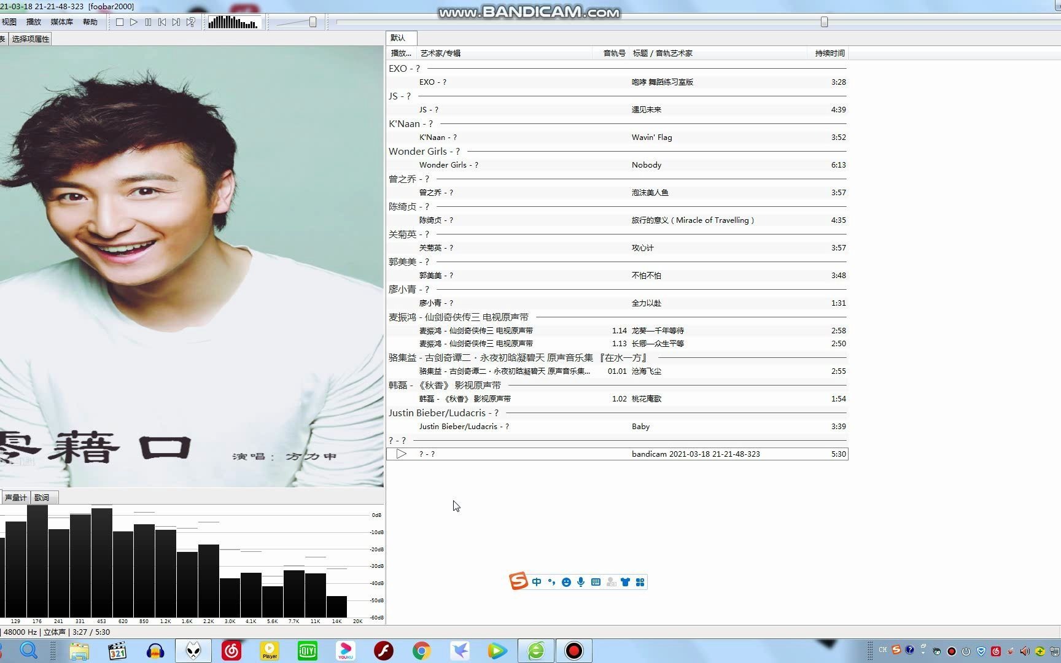Stop playback with the Stop button
Viewport: 1061px width, 663px height.
coord(120,22)
